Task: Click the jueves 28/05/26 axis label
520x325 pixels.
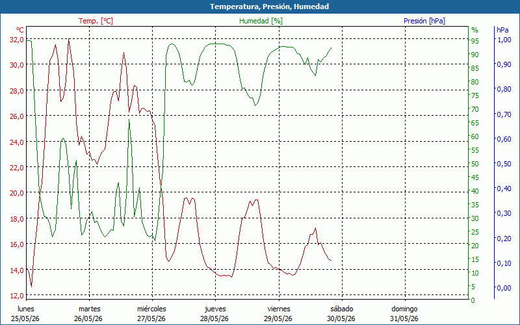Action: point(215,314)
